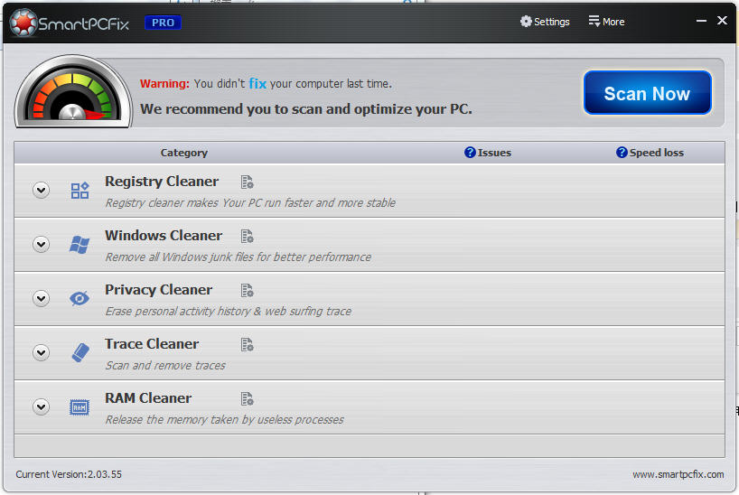Select the Privacy Cleaner title
Viewport: 739px width, 495px height.
coord(158,289)
